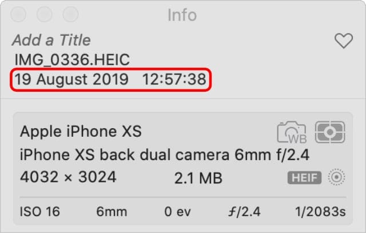The height and width of the screenshot is (233, 366).
Task: Click the 2.1 MB file size
Action: [198, 178]
